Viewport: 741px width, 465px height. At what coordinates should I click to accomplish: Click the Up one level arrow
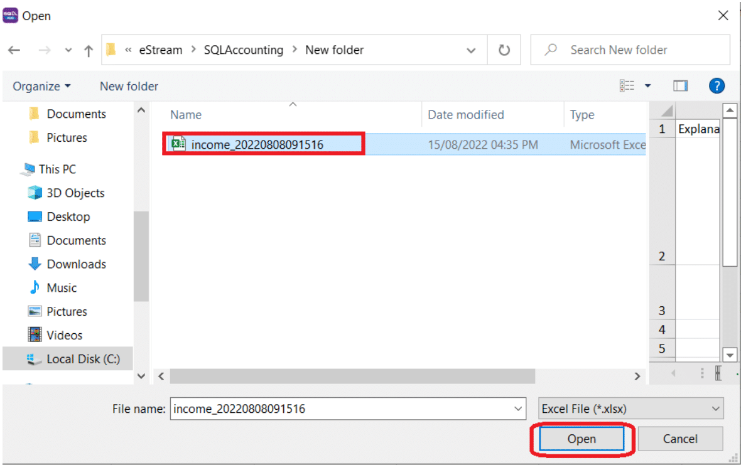88,50
